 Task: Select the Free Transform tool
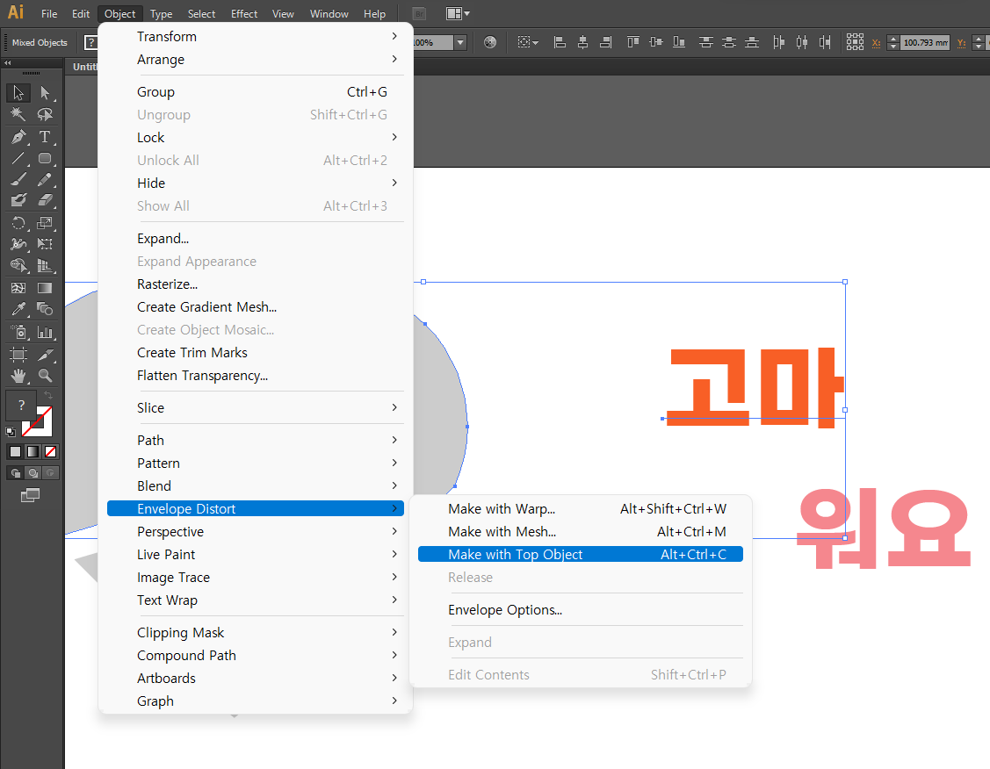45,244
